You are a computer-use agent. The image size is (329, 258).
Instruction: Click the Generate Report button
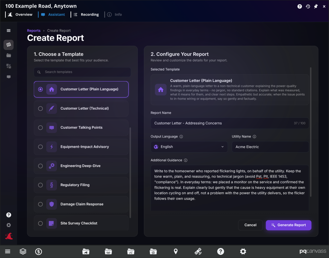pyautogui.click(x=289, y=225)
